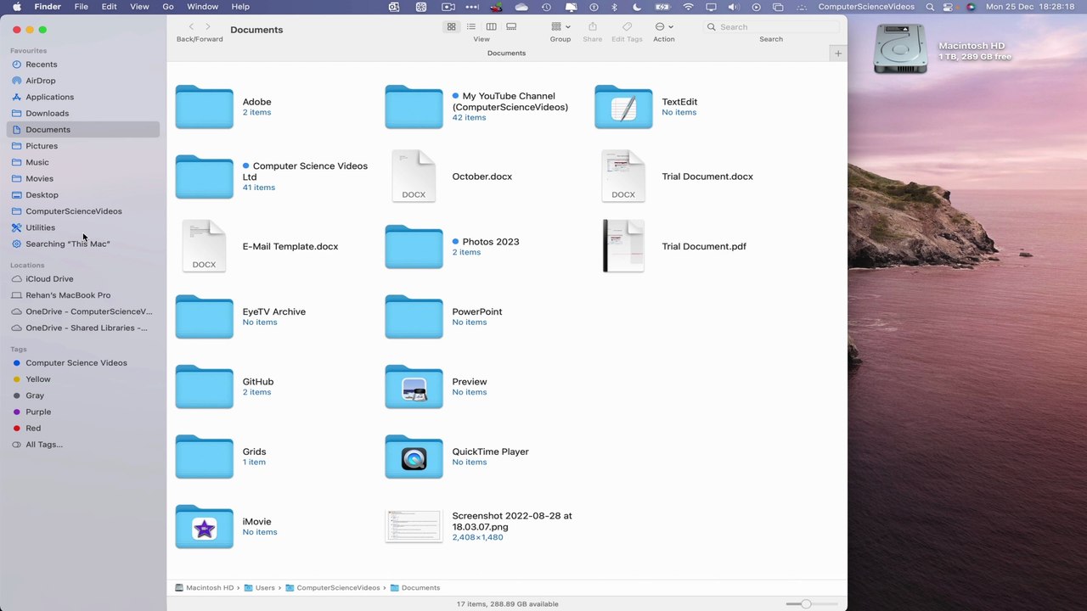Select the GitHub folder icon

pyautogui.click(x=204, y=387)
